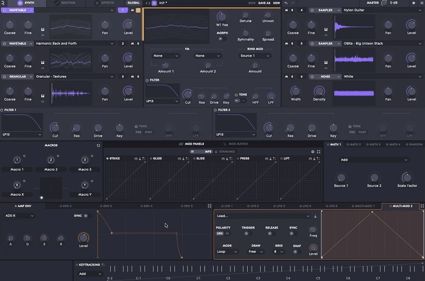This screenshot has height=281, width=425.
Task: Open Grid 8 dropdown
Action: pyautogui.click(x=279, y=252)
